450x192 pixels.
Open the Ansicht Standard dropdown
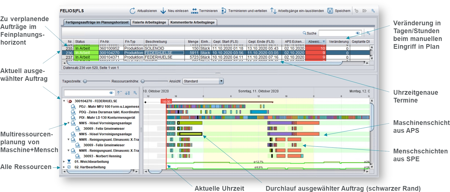(203, 81)
